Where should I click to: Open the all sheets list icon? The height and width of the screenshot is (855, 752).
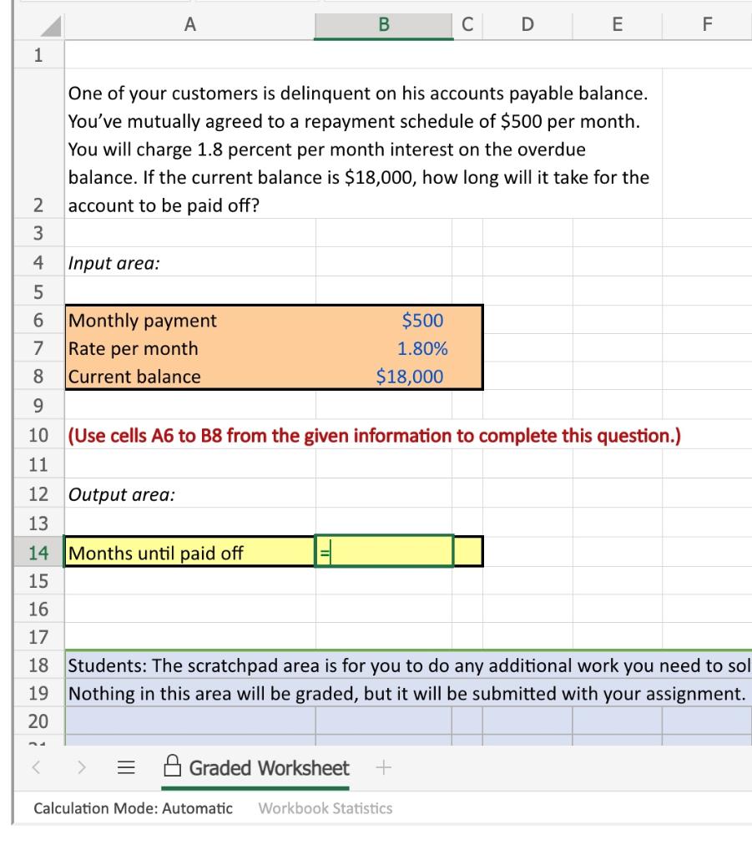tap(126, 768)
